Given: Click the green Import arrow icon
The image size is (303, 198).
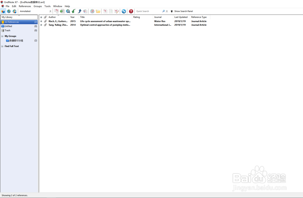Looking at the screenshot, I should point(74,12).
